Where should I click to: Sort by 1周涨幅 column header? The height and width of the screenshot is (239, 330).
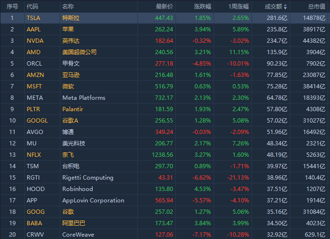click(x=238, y=7)
